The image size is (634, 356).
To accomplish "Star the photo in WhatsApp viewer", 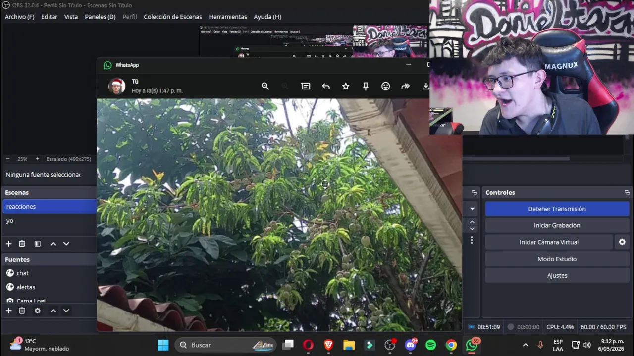I will click(346, 86).
